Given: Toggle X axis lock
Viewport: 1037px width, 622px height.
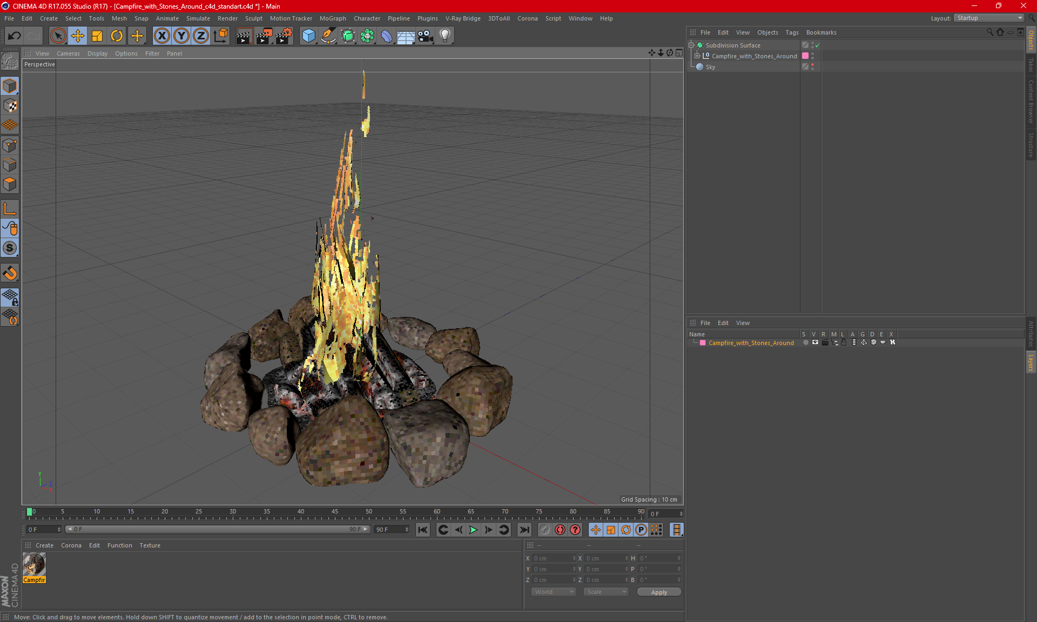Looking at the screenshot, I should pyautogui.click(x=161, y=36).
